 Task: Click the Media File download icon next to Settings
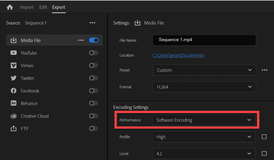click(137, 23)
